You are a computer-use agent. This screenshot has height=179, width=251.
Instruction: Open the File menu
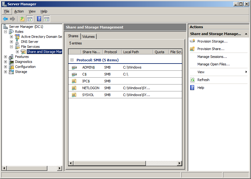coord(7,11)
